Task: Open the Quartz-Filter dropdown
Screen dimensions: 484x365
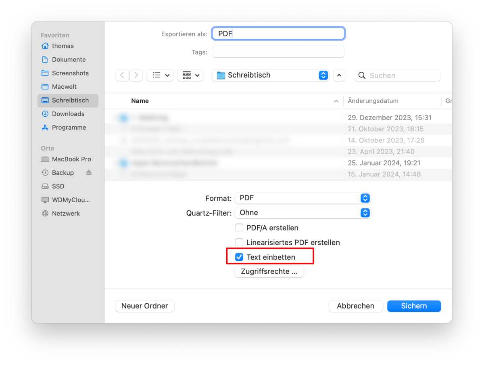Action: (302, 212)
